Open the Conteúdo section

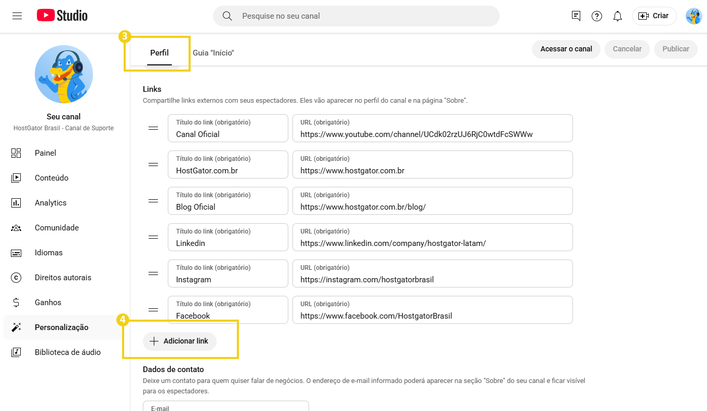tap(51, 177)
